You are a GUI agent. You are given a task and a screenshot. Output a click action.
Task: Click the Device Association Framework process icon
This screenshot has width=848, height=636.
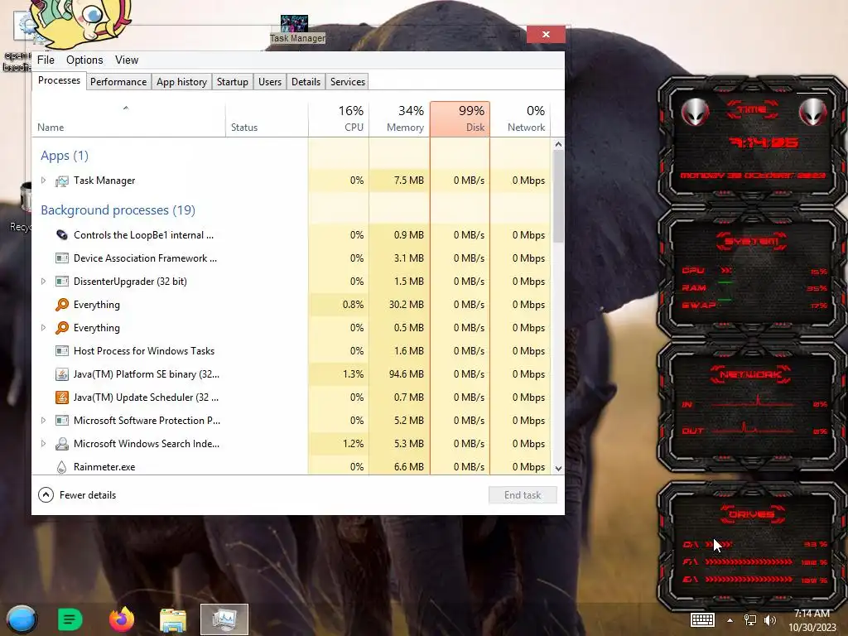62,258
